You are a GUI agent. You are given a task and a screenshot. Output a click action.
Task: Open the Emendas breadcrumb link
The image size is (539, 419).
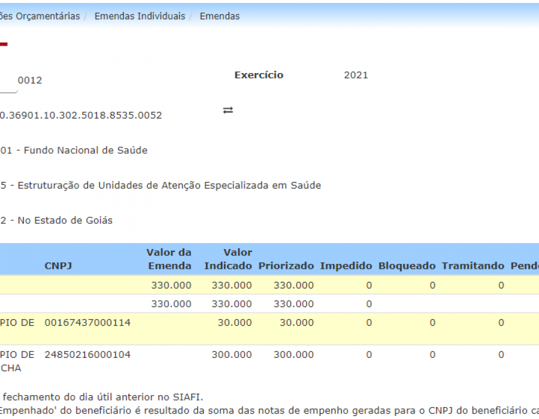(x=220, y=16)
